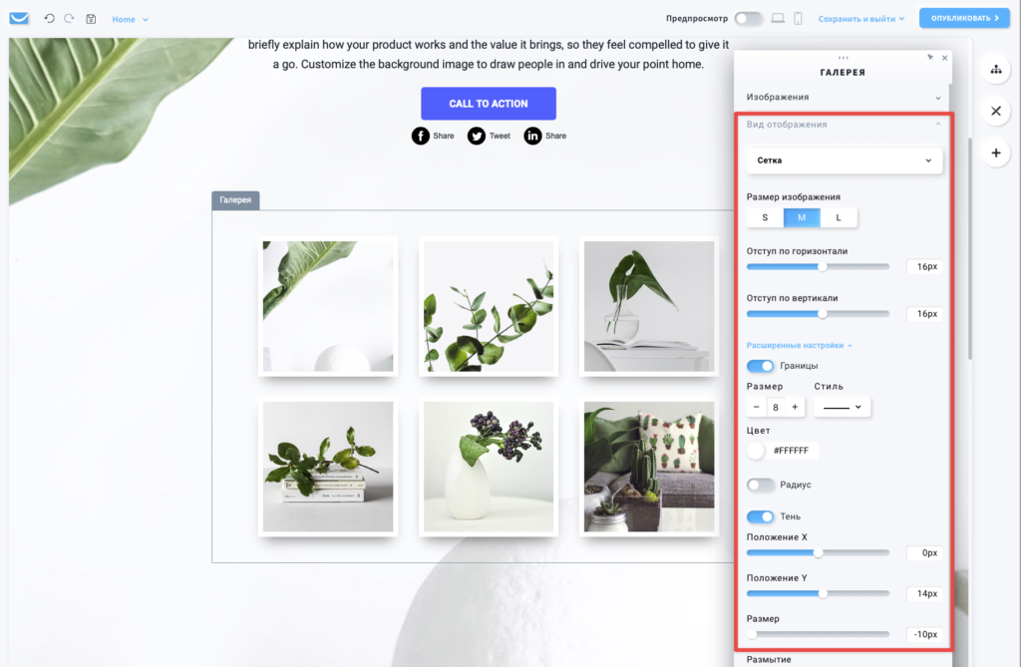The height and width of the screenshot is (667, 1021).
Task: Select the leaf in glass vase image
Action: (x=649, y=306)
